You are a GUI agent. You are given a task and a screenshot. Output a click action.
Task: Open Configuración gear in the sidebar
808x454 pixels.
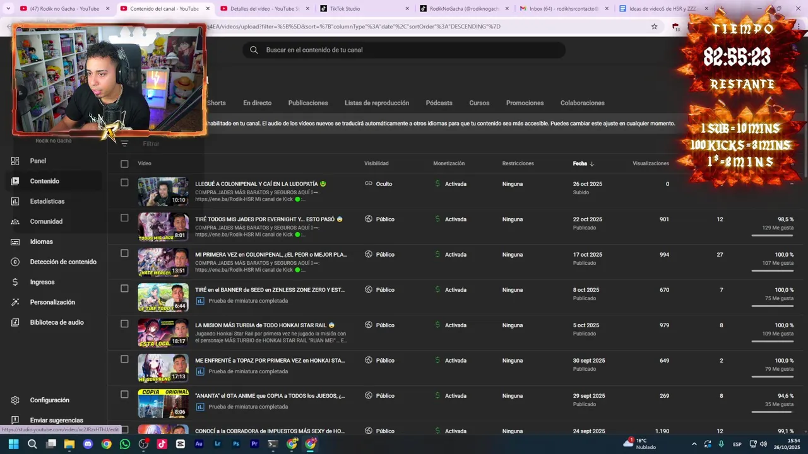[x=15, y=400]
